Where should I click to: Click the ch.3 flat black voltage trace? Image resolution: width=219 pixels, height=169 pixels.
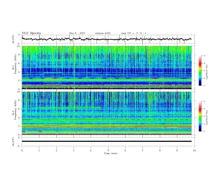coord(106,141)
